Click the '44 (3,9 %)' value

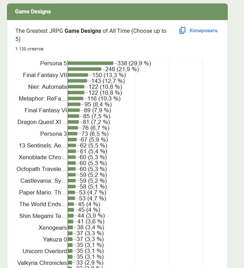(x=91, y=216)
